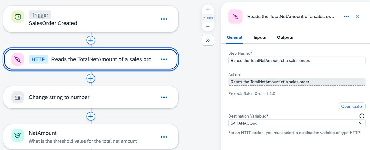The width and height of the screenshot is (370, 150).
Task: Click the NetAmount threshold description text
Action: tap(83, 141)
